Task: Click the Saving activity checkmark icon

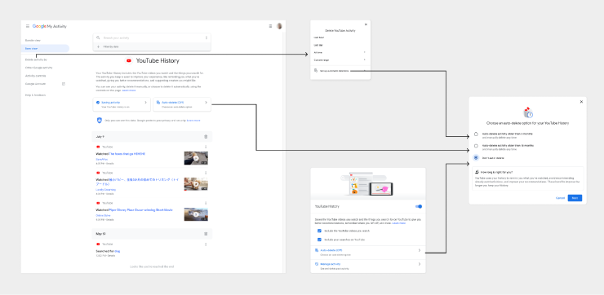Action: pyautogui.click(x=98, y=103)
